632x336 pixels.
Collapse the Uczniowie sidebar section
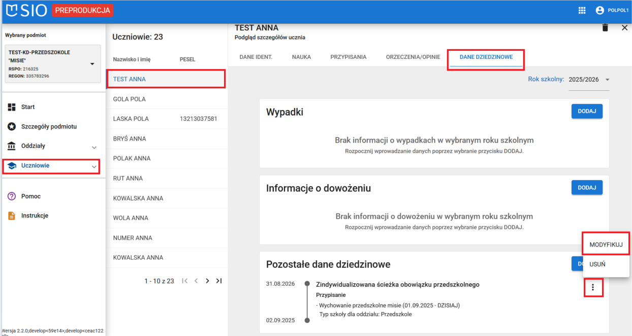[94, 166]
